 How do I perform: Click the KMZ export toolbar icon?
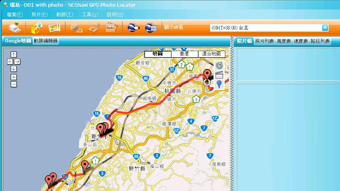coord(151,28)
